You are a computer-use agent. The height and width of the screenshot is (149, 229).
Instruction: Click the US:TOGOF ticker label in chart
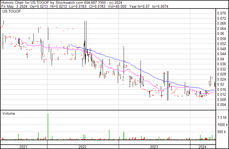pyautogui.click(x=11, y=12)
